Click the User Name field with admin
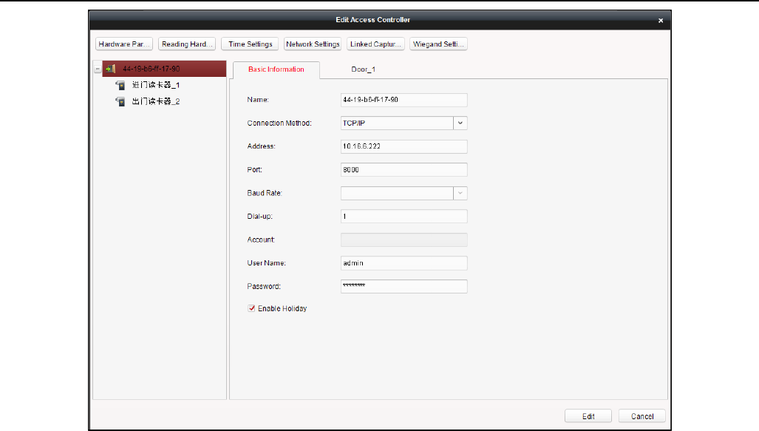This screenshot has height=431, width=759. 404,263
